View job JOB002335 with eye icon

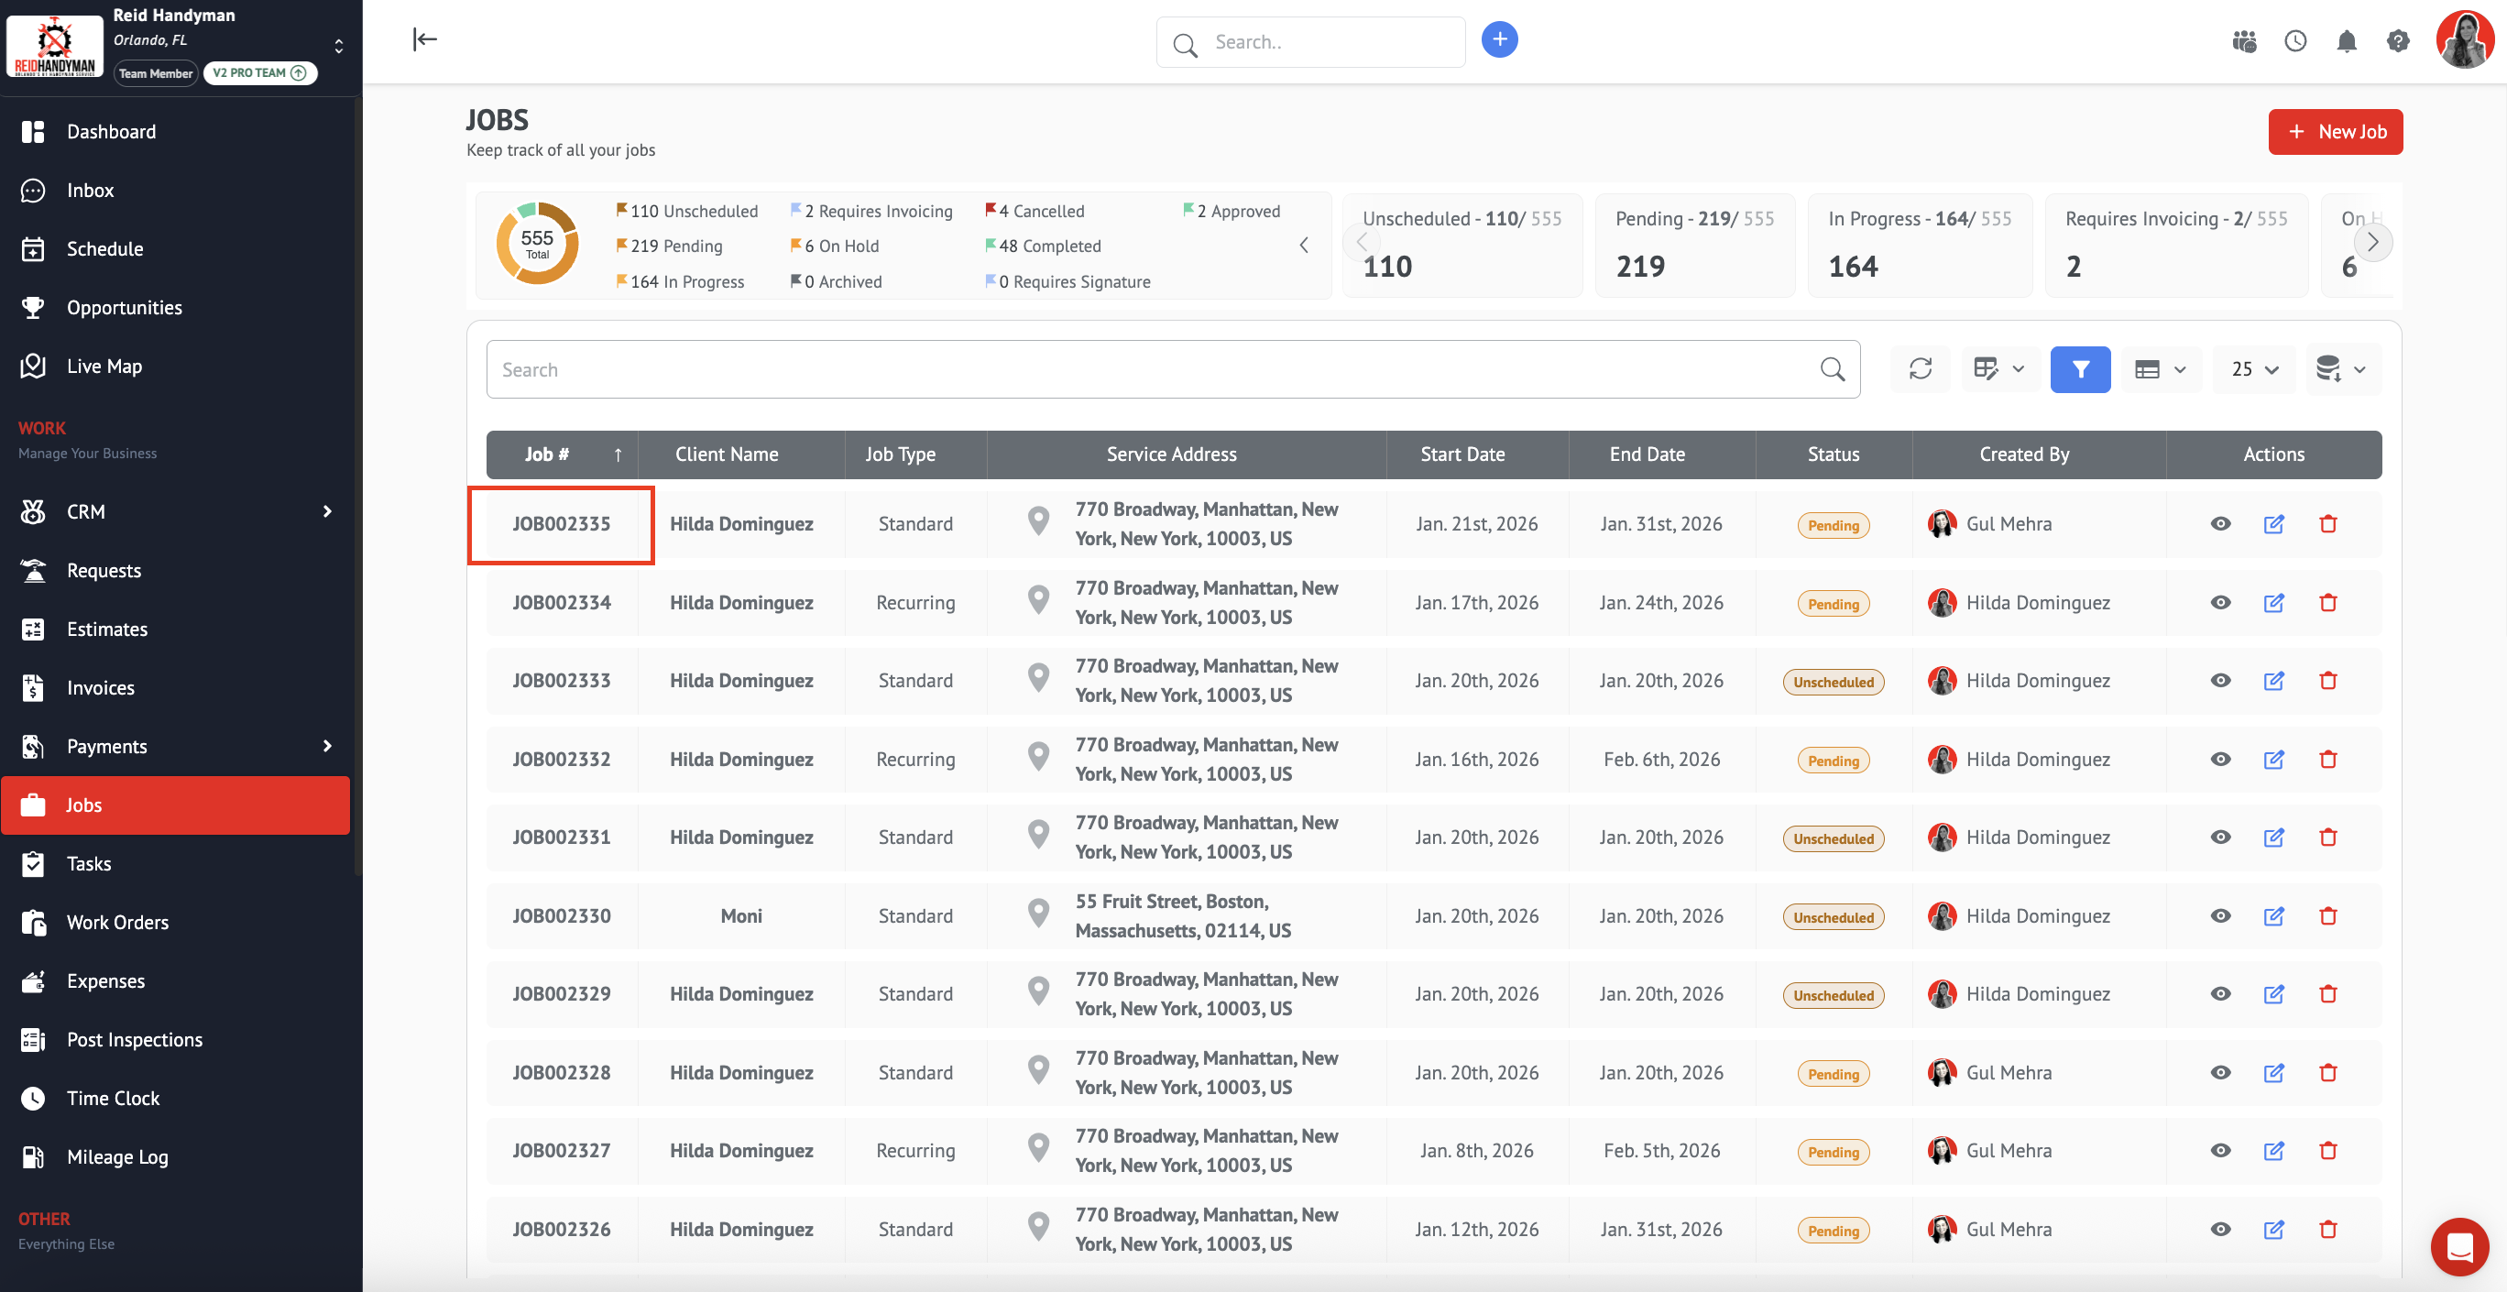(2220, 524)
